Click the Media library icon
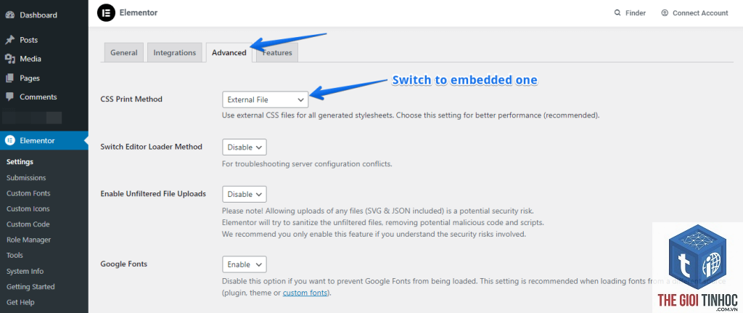Viewport: 743px width, 313px height. click(10, 59)
